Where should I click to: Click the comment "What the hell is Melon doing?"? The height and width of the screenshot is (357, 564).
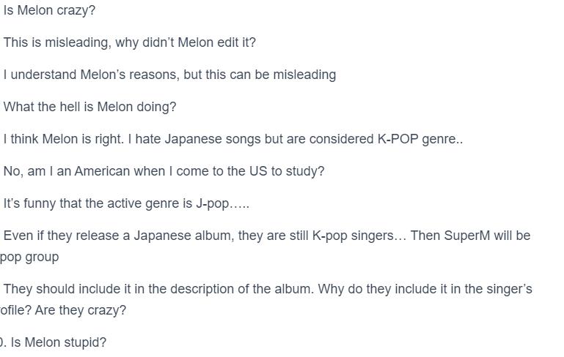pos(89,107)
